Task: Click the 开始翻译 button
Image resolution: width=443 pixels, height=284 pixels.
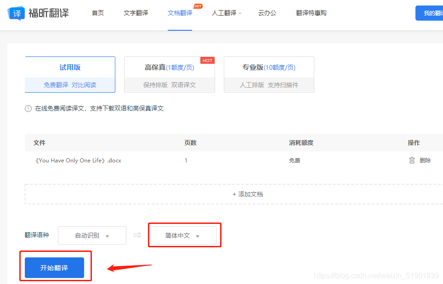Action: click(x=55, y=267)
